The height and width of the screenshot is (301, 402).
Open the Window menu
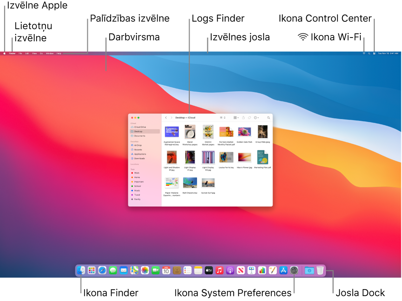pos(50,53)
